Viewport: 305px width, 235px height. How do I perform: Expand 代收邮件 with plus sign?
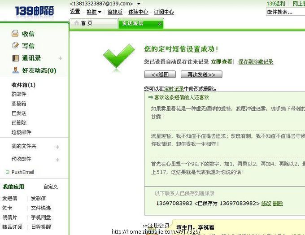pyautogui.click(x=57, y=160)
